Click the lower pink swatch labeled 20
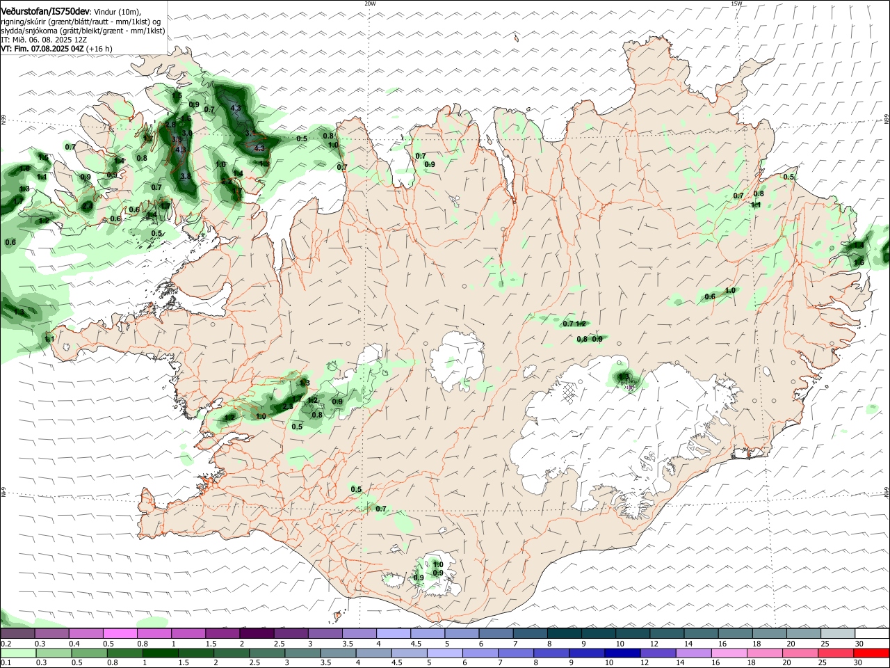890x668 pixels. pos(800,653)
